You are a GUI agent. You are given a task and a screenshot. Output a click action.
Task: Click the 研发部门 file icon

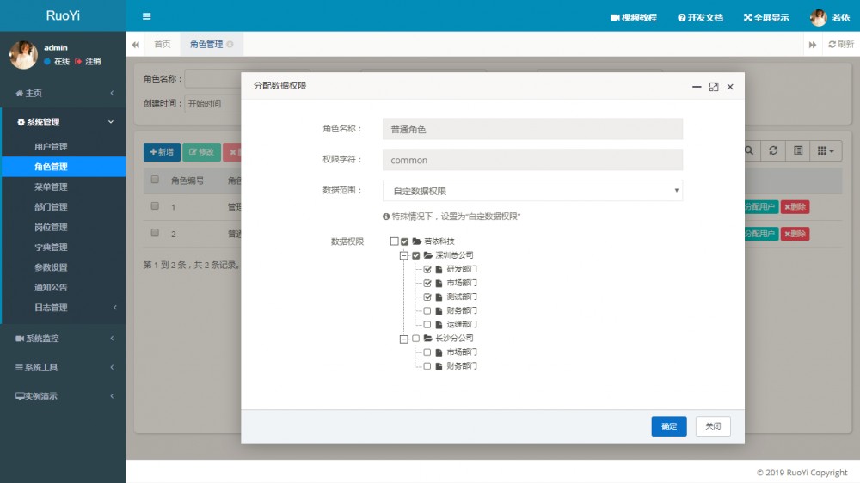coord(439,269)
